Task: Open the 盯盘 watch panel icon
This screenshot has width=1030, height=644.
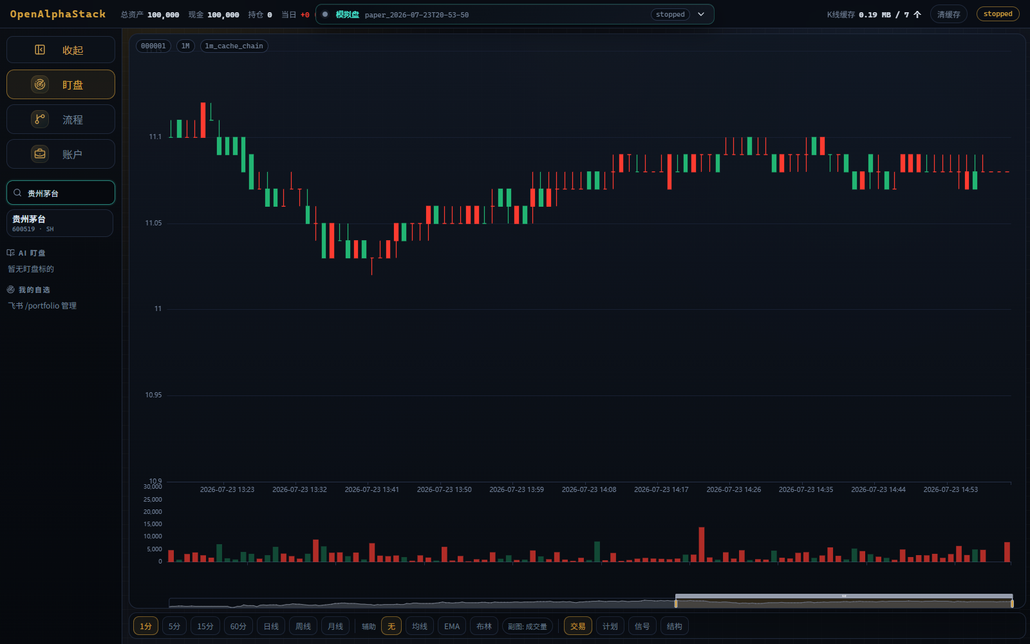Action: tap(40, 84)
